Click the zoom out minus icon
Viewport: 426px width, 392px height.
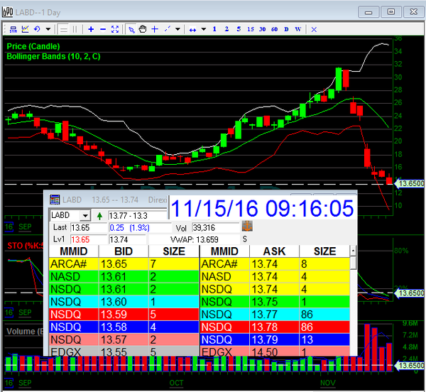103,29
